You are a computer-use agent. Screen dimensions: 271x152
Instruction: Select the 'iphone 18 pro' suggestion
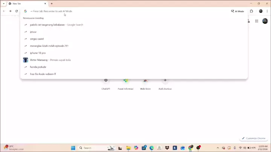38,53
